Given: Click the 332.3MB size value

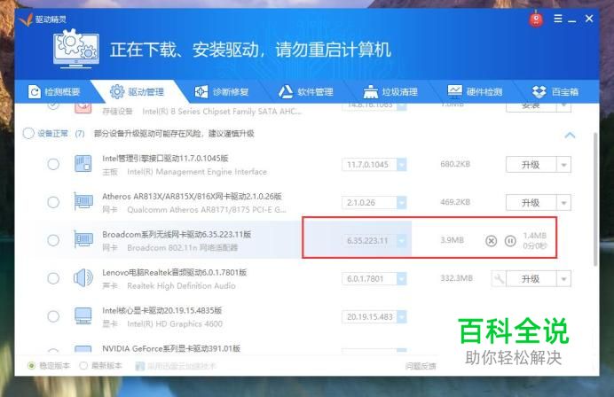Looking at the screenshot, I should 456,278.
